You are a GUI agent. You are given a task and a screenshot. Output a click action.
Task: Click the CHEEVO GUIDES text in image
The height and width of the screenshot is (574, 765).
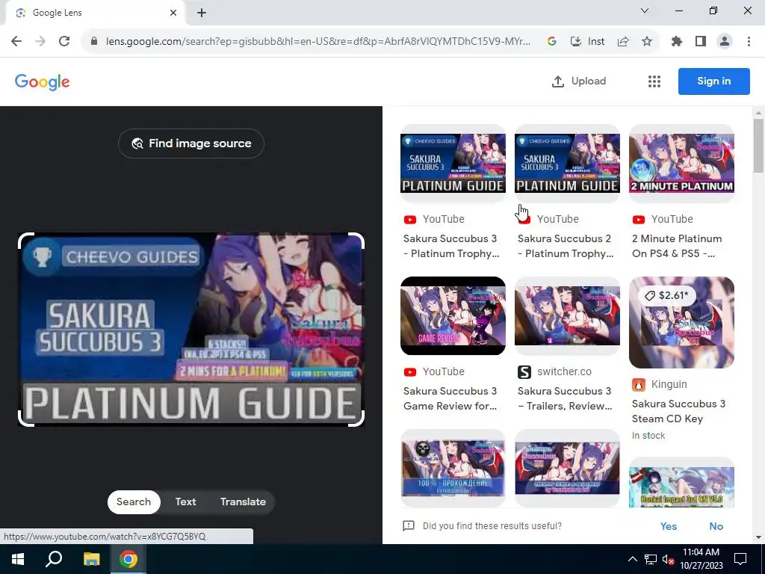coord(132,257)
